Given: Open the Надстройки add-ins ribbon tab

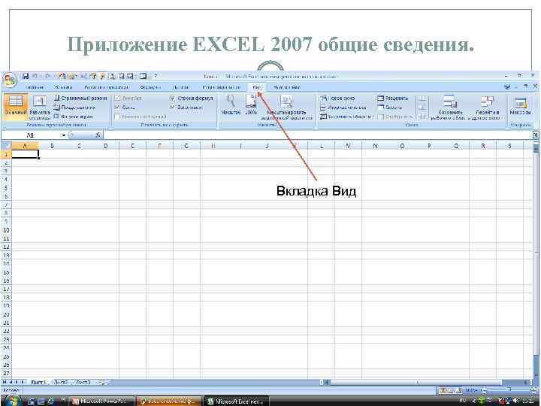Looking at the screenshot, I should tap(287, 87).
